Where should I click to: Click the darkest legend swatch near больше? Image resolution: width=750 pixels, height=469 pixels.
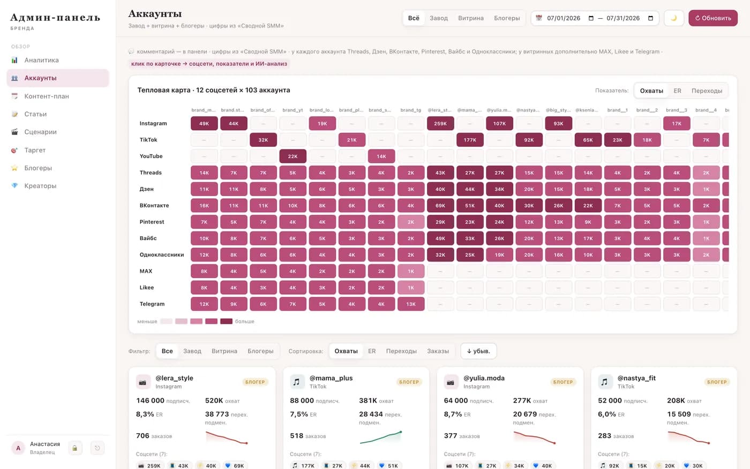click(x=226, y=322)
